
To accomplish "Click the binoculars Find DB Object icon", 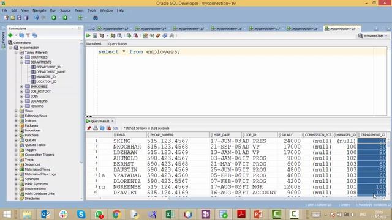I will pyautogui.click(x=96, y=18).
